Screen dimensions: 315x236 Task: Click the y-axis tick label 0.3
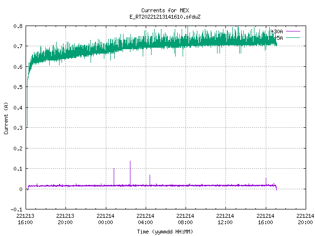[x=18, y=128]
